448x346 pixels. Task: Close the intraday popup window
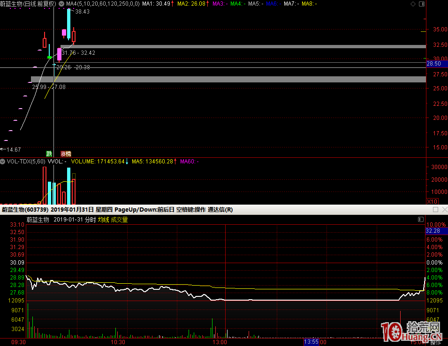[444, 210]
